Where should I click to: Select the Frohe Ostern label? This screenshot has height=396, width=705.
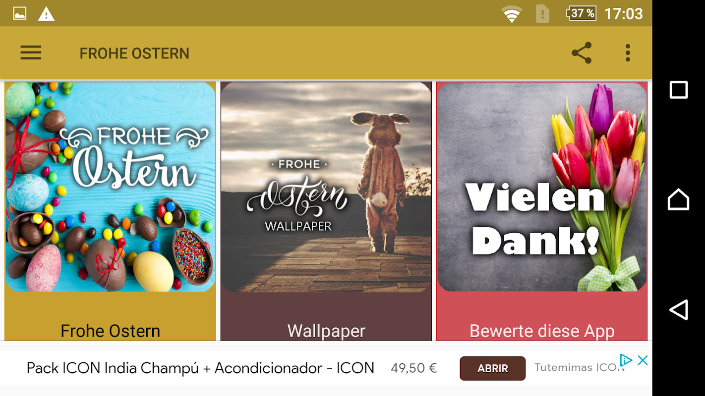[111, 331]
